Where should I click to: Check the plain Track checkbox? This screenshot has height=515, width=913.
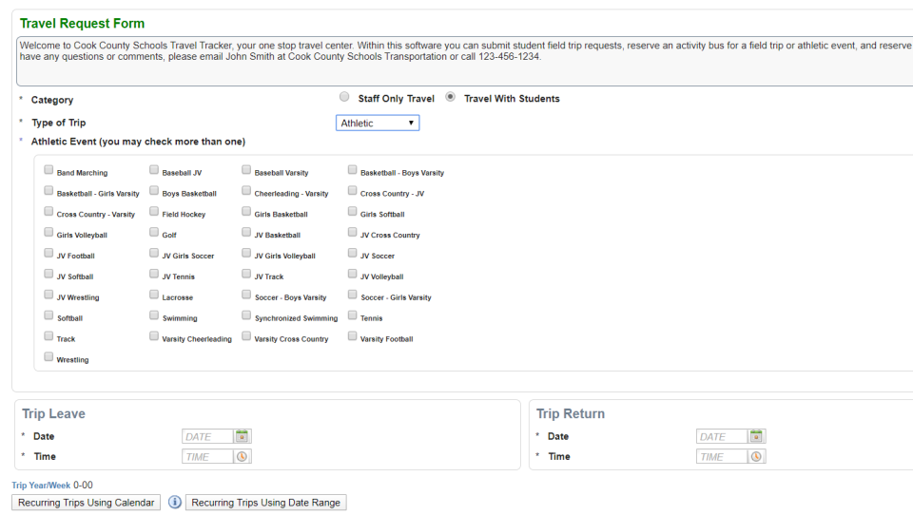49,335
